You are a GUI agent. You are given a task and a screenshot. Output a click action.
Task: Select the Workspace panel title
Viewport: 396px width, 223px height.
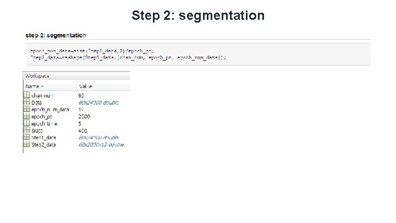tap(37, 76)
